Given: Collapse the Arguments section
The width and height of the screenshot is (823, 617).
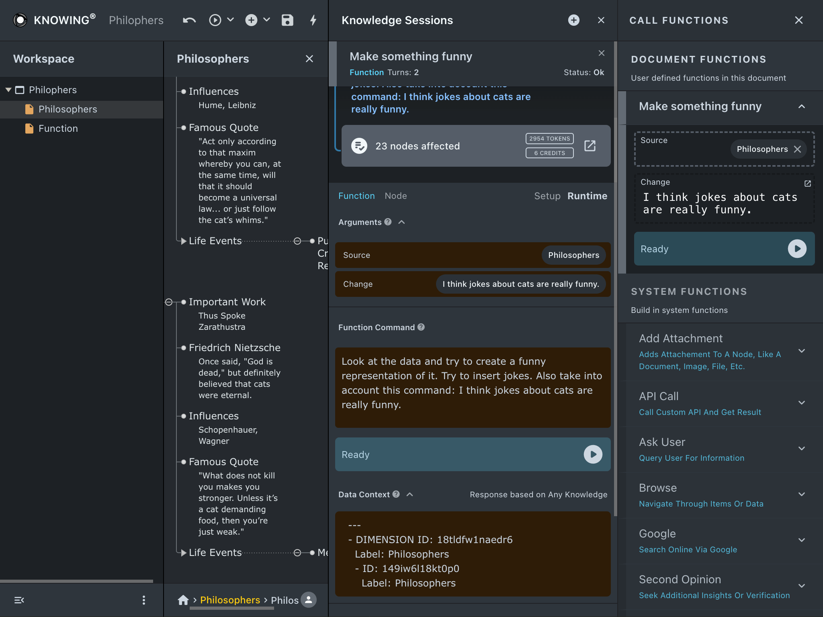Looking at the screenshot, I should 401,222.
